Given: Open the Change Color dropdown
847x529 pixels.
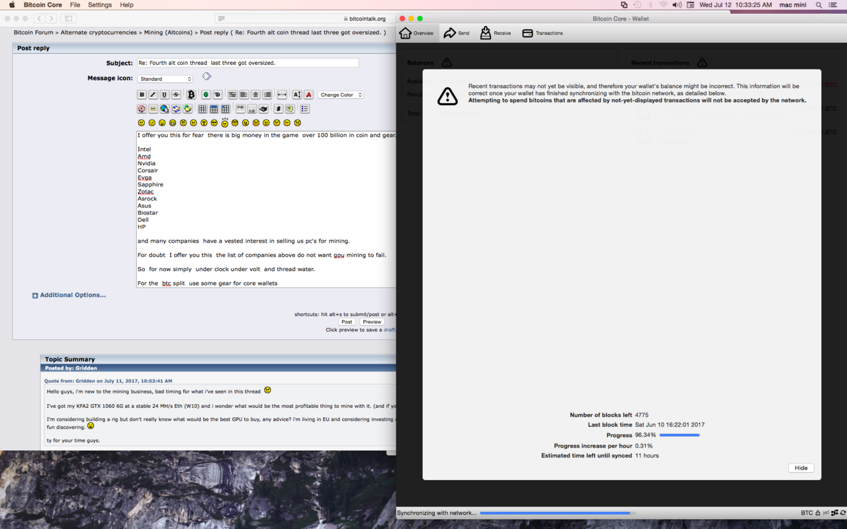Looking at the screenshot, I should pos(341,95).
